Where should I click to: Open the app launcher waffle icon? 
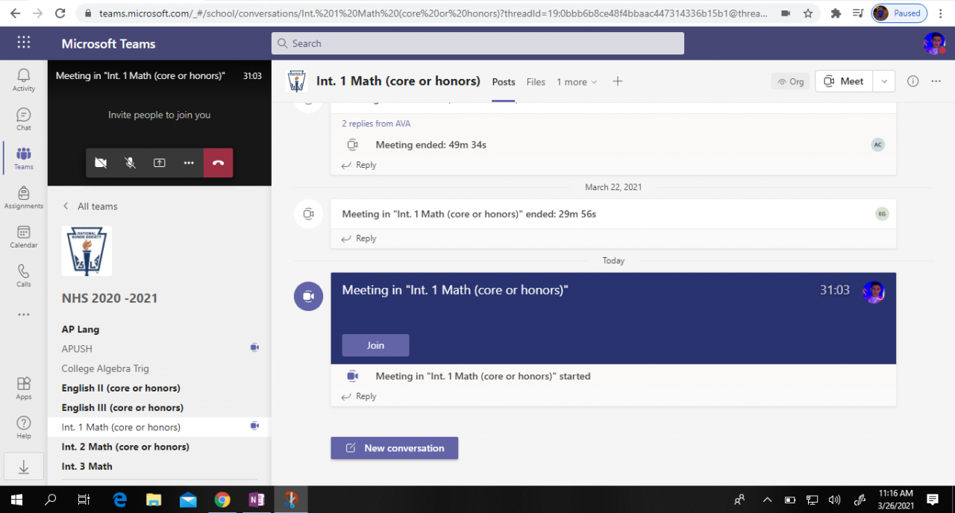24,43
